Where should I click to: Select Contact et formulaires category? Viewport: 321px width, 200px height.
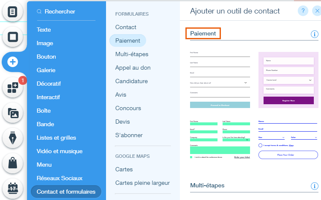point(66,192)
